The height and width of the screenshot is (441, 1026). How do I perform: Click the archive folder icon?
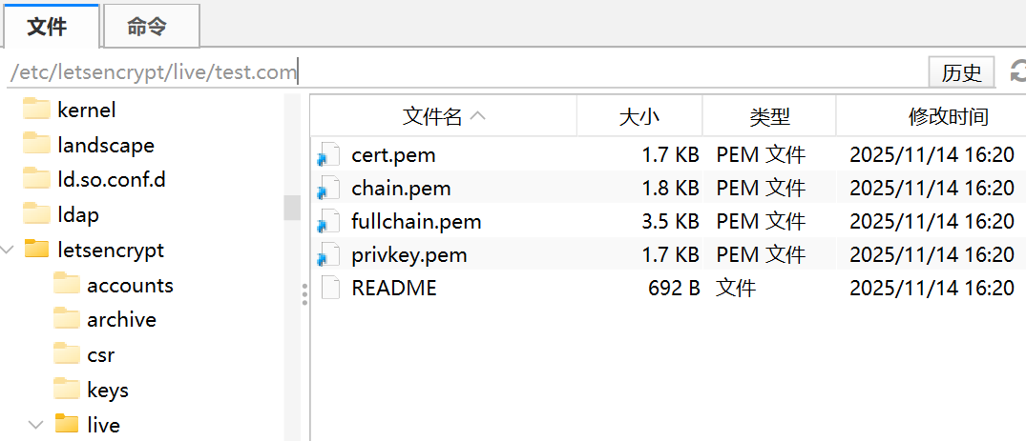coord(67,319)
